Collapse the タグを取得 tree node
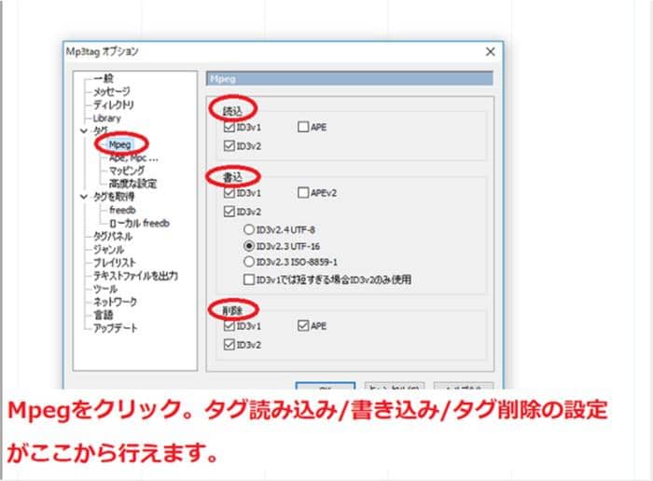 point(84,197)
